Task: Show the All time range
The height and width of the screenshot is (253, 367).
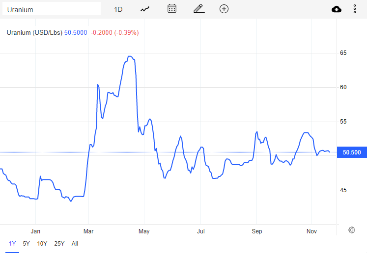Action: click(x=75, y=244)
